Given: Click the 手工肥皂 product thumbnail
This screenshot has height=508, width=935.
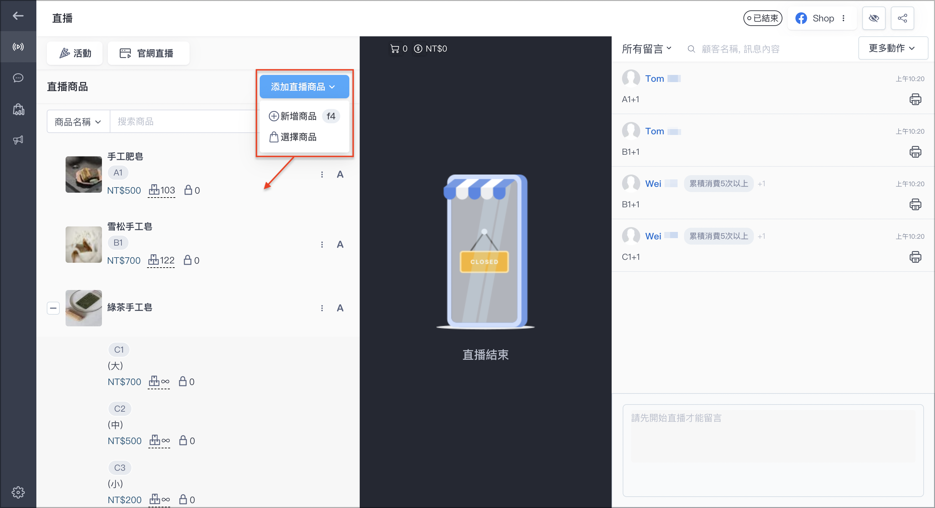Looking at the screenshot, I should tap(83, 175).
